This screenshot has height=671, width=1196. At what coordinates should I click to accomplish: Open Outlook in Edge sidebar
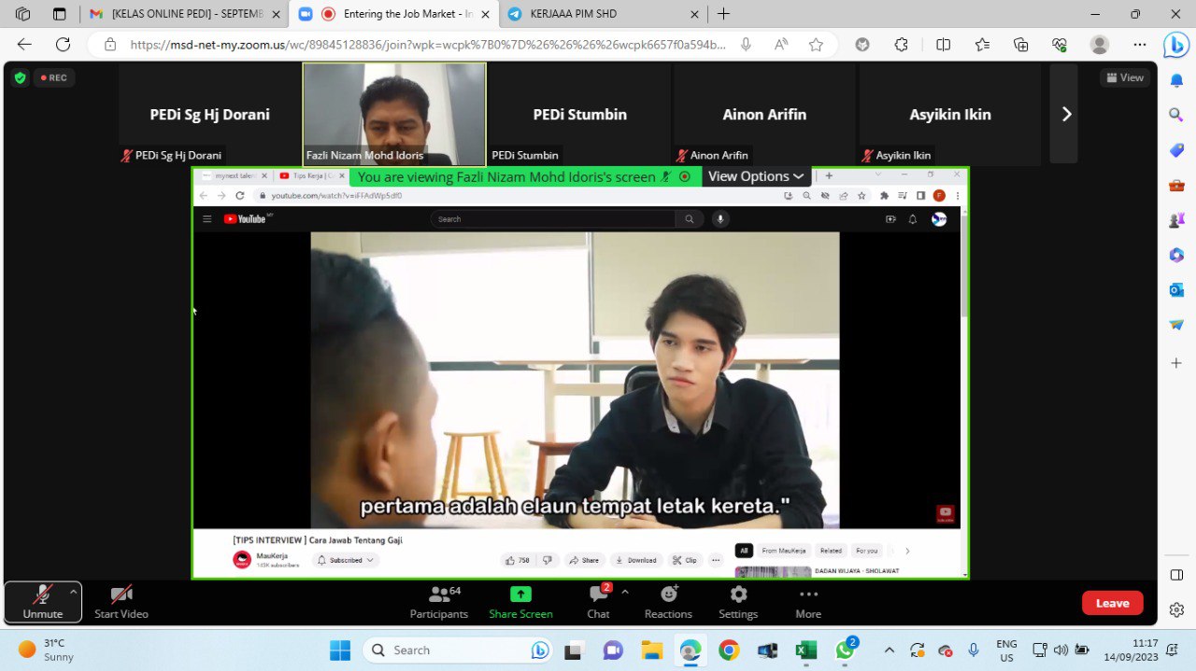pos(1176,290)
